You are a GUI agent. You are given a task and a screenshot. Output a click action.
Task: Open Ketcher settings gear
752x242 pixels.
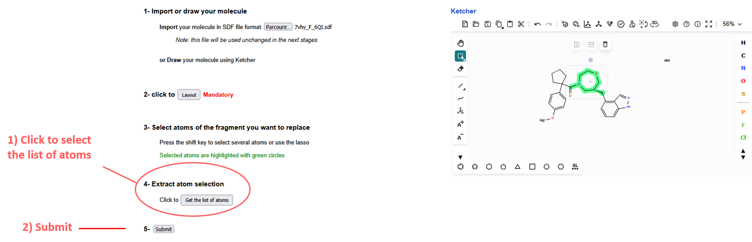point(675,24)
